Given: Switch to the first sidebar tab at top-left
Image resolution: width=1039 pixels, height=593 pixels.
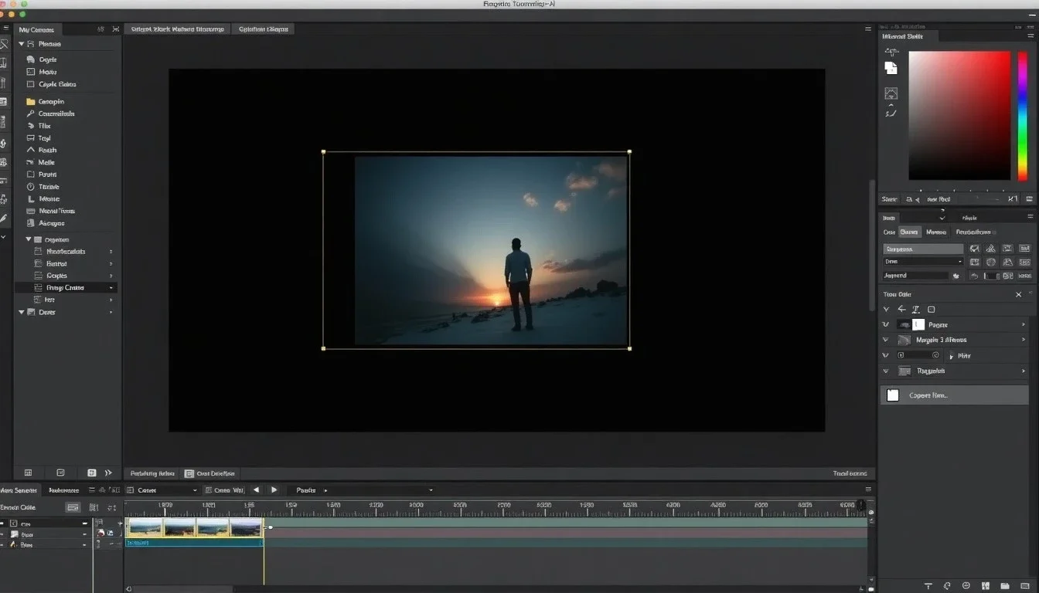Looking at the screenshot, I should (x=37, y=29).
